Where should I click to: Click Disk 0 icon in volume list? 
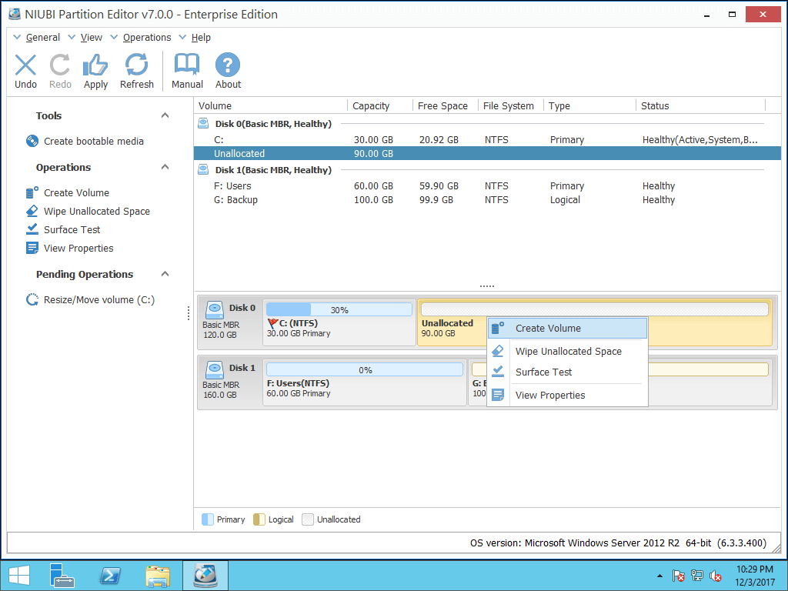pyautogui.click(x=203, y=123)
